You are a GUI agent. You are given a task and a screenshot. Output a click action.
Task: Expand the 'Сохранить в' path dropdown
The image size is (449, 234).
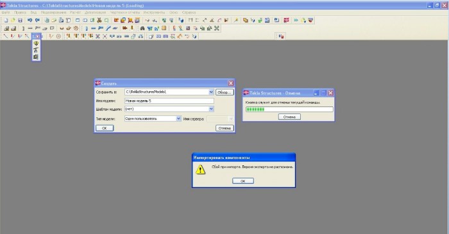pyautogui.click(x=211, y=92)
